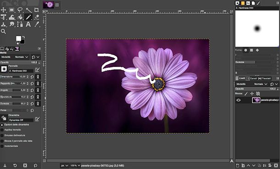280x169 pixels.
Task: Enable Blocca il pennello alla vista
Action: [x=2, y=141]
